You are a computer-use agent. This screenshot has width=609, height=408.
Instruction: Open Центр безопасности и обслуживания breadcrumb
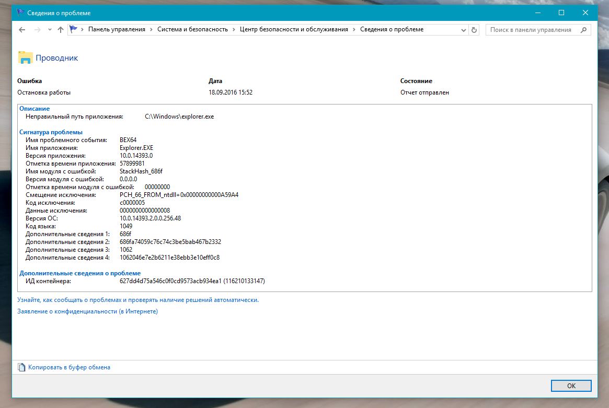[294, 29]
